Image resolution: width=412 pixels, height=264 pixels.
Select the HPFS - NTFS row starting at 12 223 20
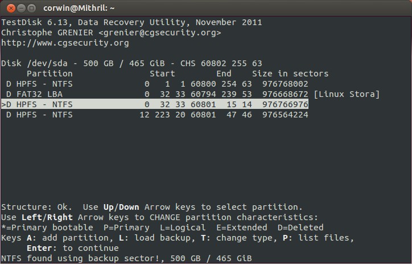(155, 115)
